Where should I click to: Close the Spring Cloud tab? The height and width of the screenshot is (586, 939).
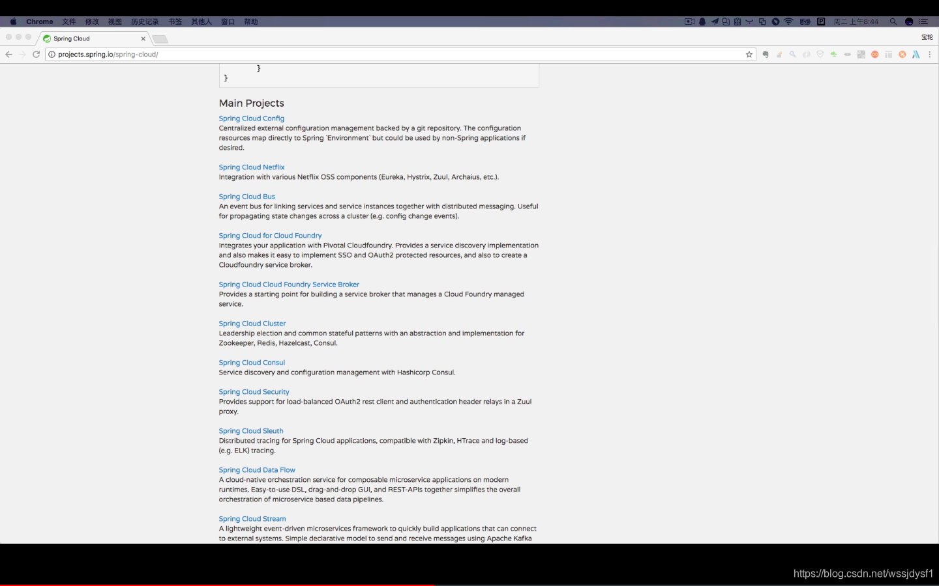pos(143,38)
